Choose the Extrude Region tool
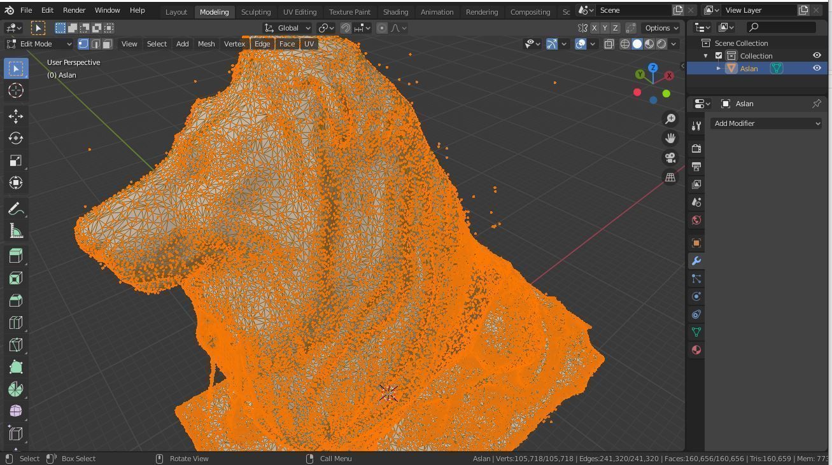This screenshot has width=832, height=465. 16,256
